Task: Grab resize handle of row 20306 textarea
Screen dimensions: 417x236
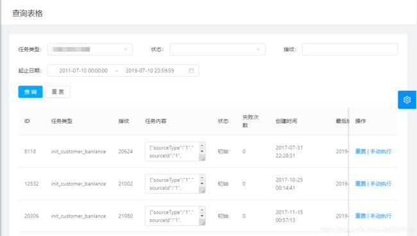Action: (202, 223)
